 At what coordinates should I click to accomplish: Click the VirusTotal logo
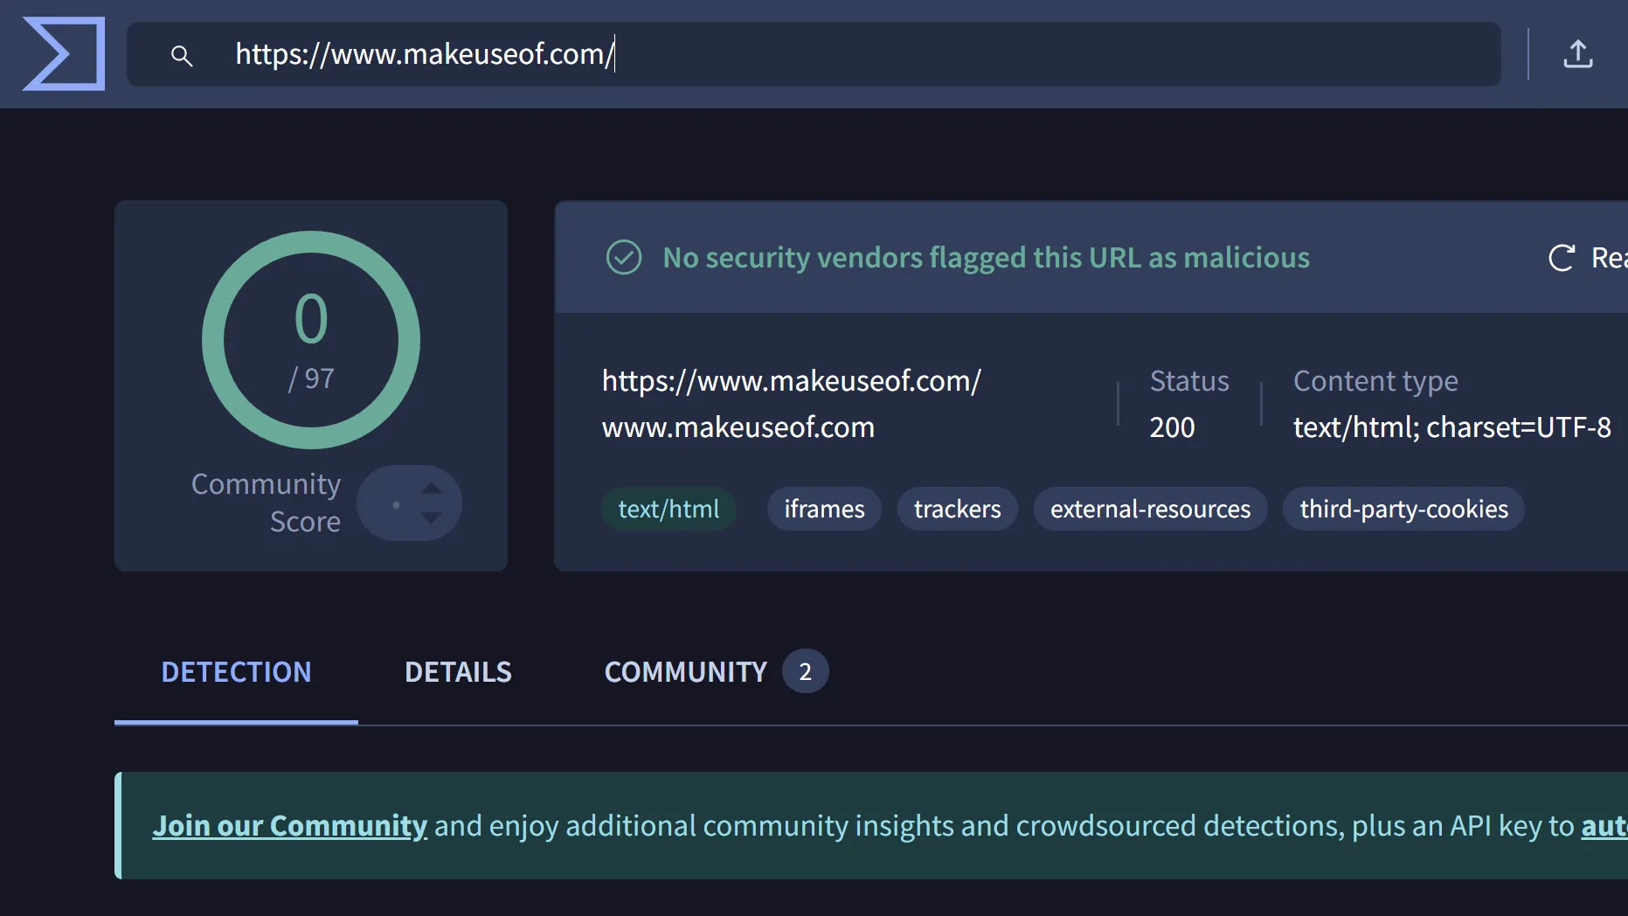click(64, 54)
